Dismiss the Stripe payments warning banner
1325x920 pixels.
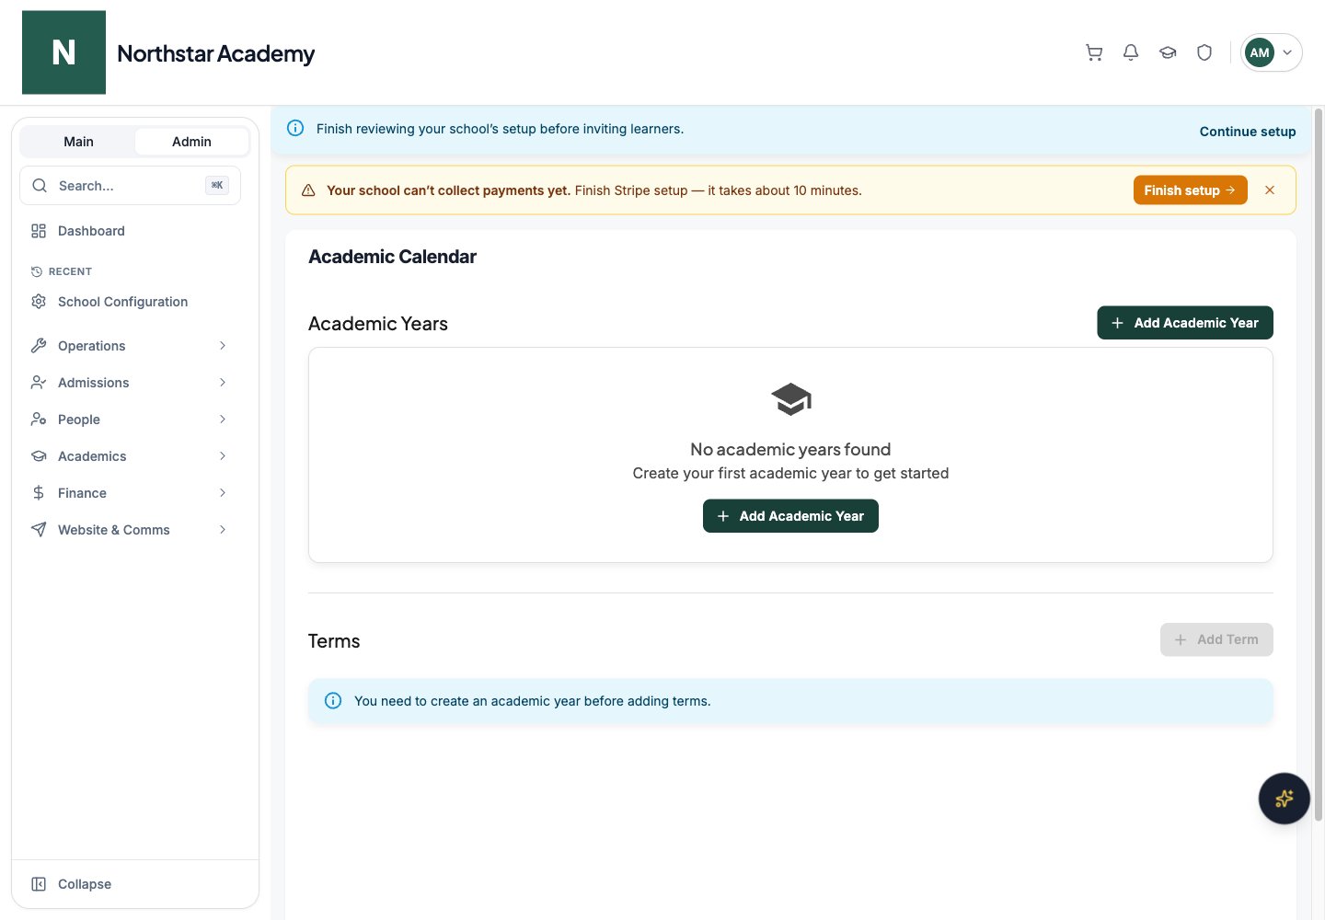tap(1270, 190)
